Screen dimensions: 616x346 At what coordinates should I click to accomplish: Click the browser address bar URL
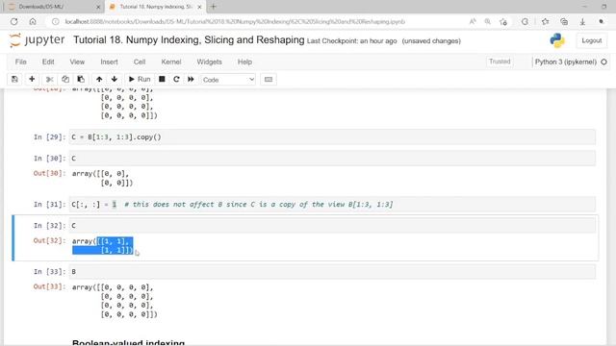click(x=235, y=21)
